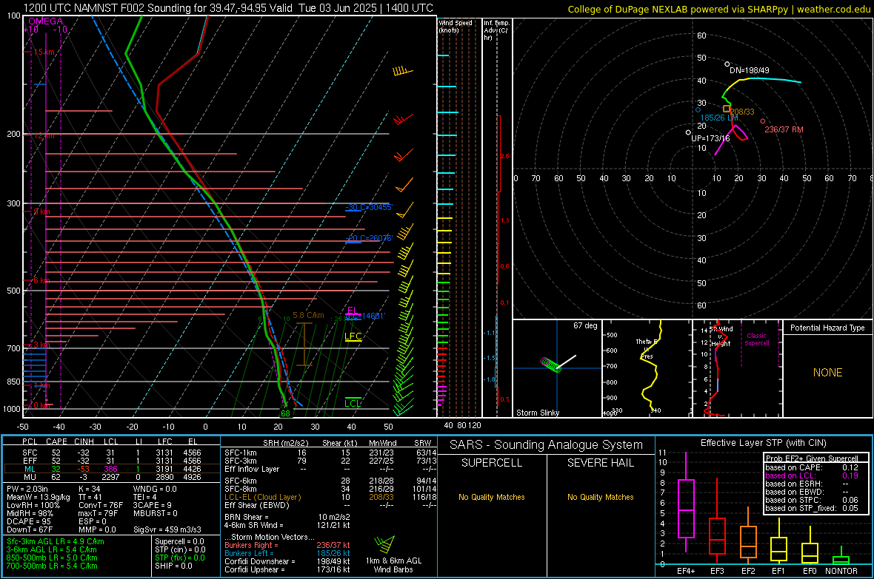Click the 850-500mb LR value

point(52,558)
